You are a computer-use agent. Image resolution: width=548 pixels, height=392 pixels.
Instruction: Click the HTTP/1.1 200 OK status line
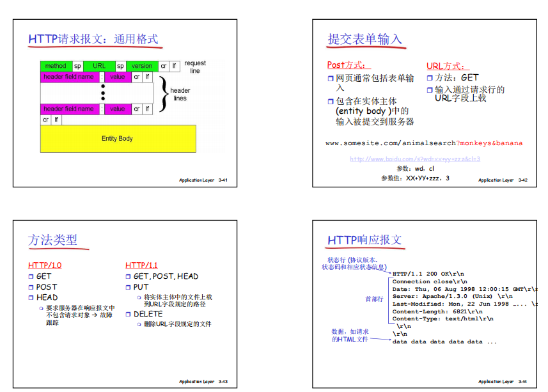(428, 274)
